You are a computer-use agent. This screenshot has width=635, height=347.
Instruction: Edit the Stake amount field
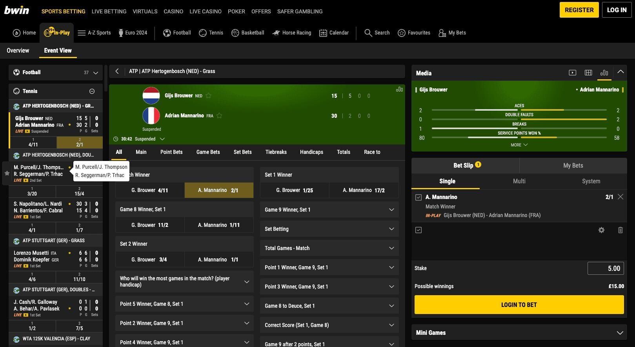point(606,268)
